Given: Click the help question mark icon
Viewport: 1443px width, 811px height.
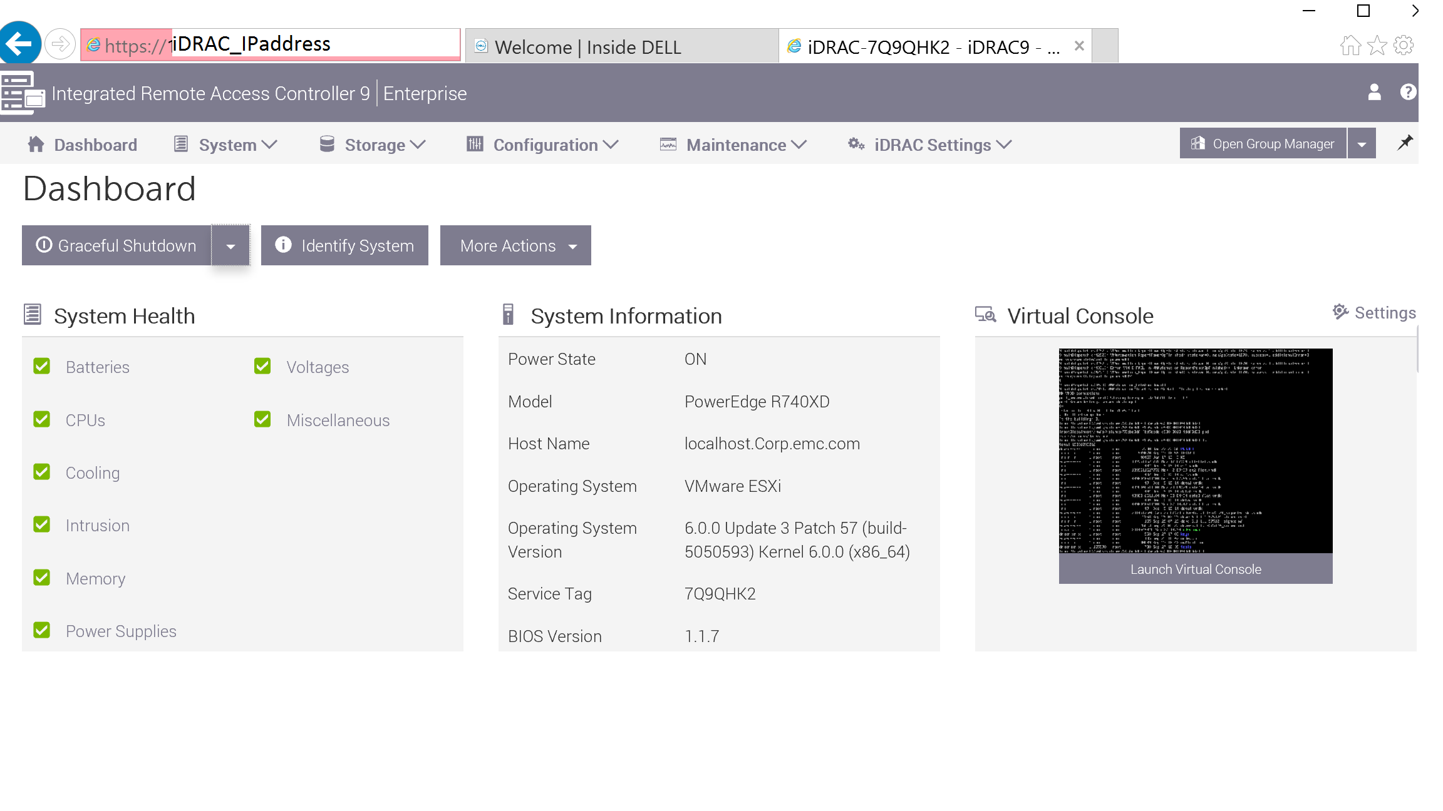Looking at the screenshot, I should pos(1407,93).
